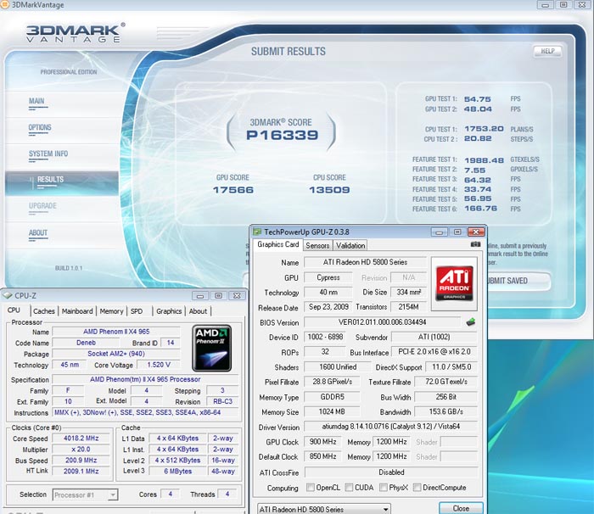The width and height of the screenshot is (594, 514).
Task: Click the ATI CrossFire Disabled field
Action: click(391, 472)
